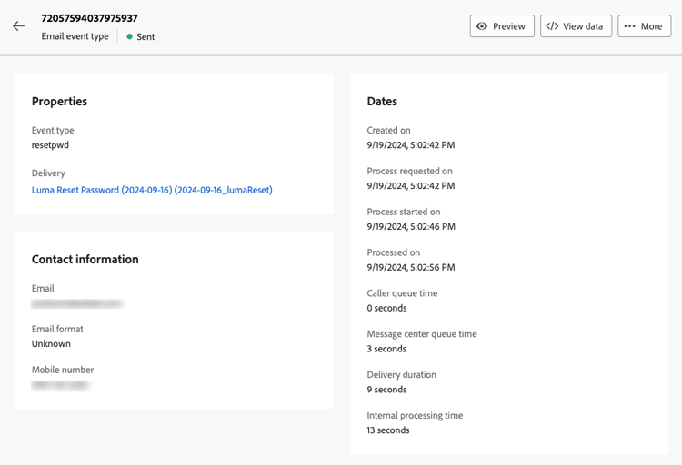
Task: Click the resetpwd event type value
Action: point(50,144)
